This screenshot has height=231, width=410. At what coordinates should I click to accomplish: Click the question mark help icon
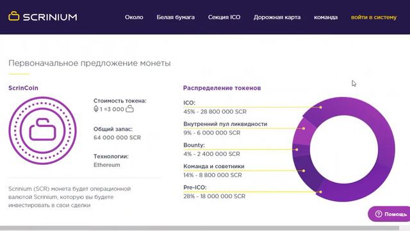pos(379,214)
